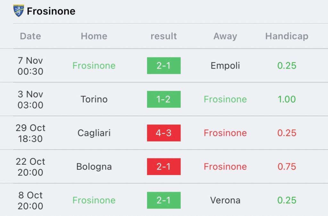Click the Bologna home team name
The height and width of the screenshot is (216, 328).
click(x=94, y=167)
